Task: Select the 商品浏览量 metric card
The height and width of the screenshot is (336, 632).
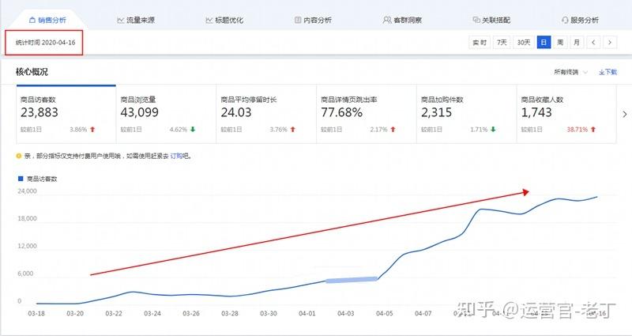Action: tap(166, 114)
